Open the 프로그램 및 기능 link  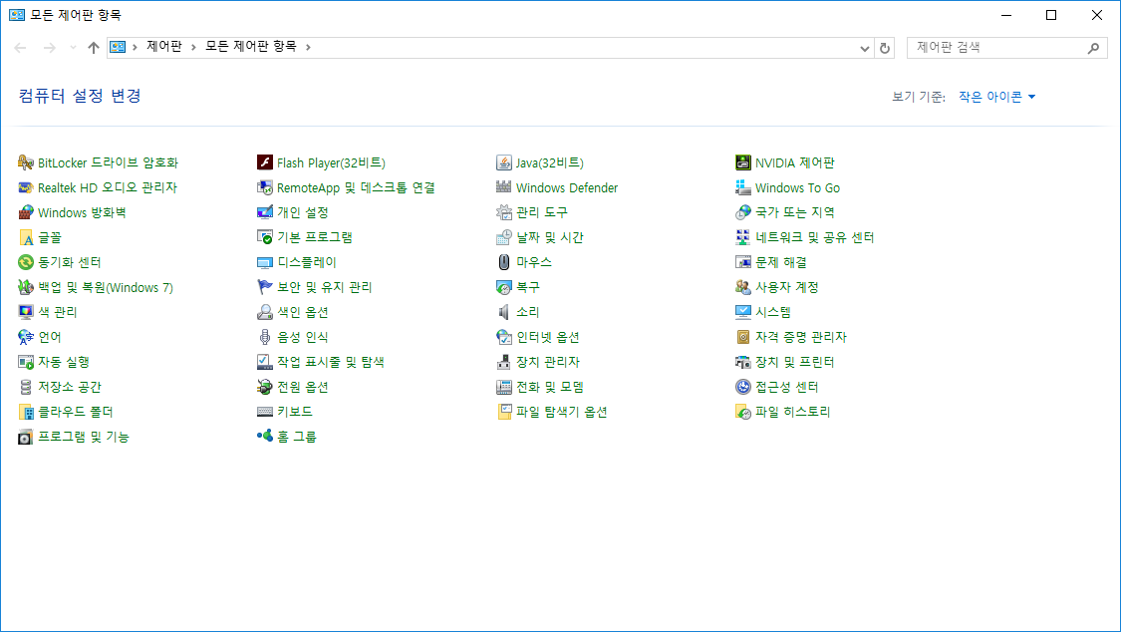(84, 437)
